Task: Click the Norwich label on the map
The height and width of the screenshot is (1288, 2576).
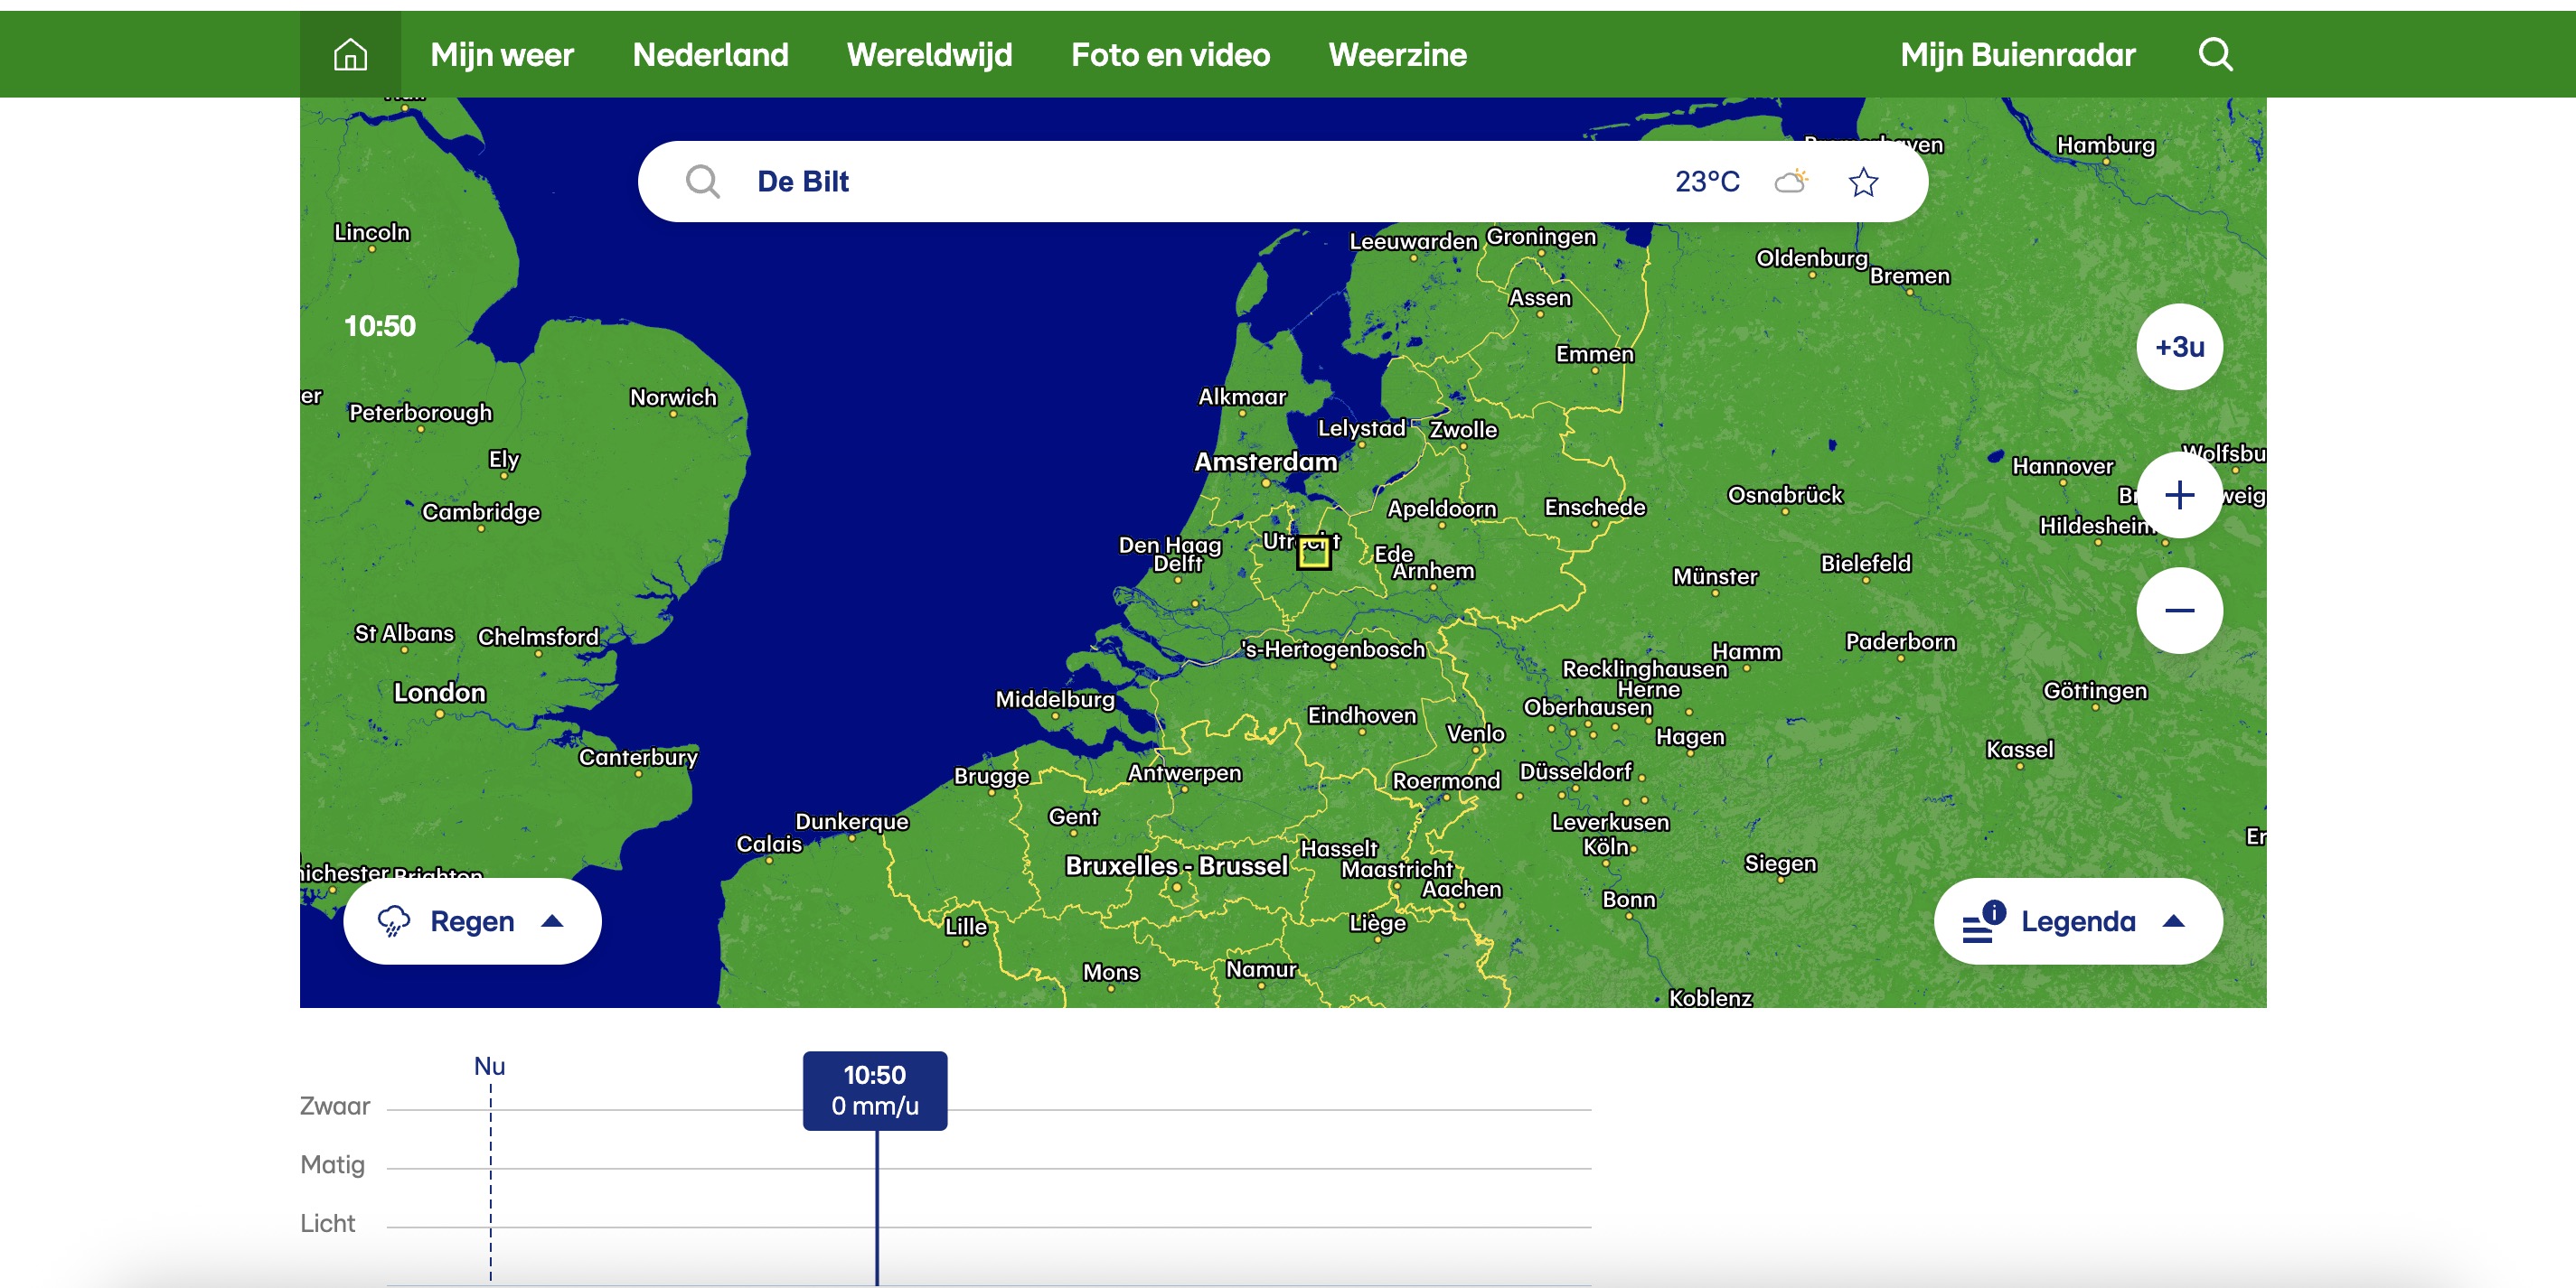Action: click(673, 397)
